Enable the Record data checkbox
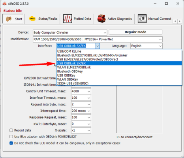This screenshot has height=158, width=184. [x=11, y=130]
